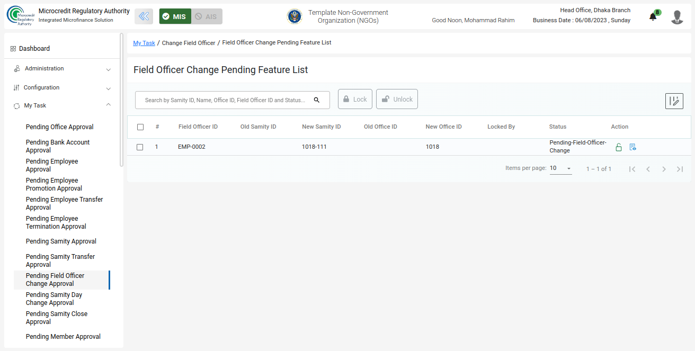Click the NGO organization emblem
Screen dimensions: 695x351
point(295,16)
